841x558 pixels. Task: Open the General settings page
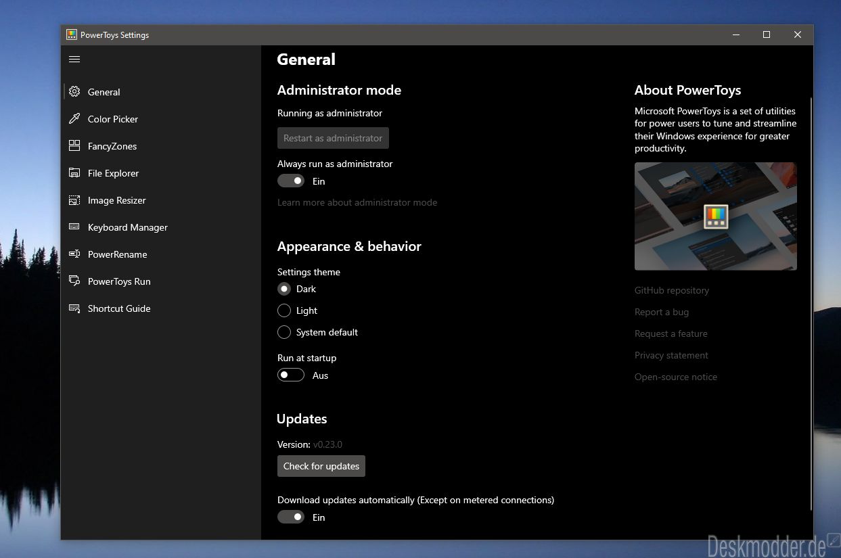click(161, 92)
